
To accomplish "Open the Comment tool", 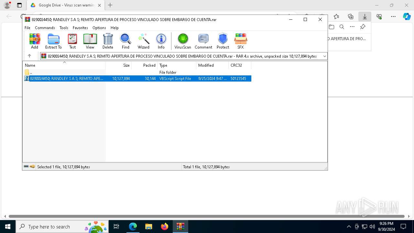I will pos(203,41).
